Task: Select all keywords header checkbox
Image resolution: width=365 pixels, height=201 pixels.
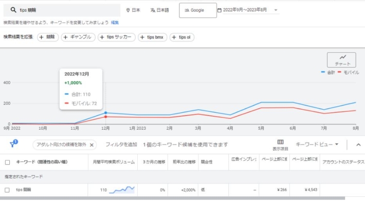Action: point(7,162)
